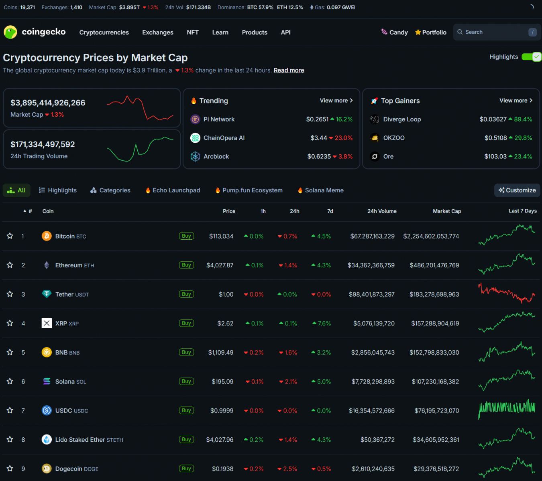The height and width of the screenshot is (481, 542).
Task: Click the Candy rewards icon
Action: [x=384, y=32]
